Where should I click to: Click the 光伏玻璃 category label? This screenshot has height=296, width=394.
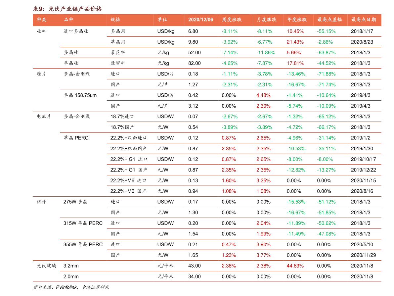tap(46, 266)
